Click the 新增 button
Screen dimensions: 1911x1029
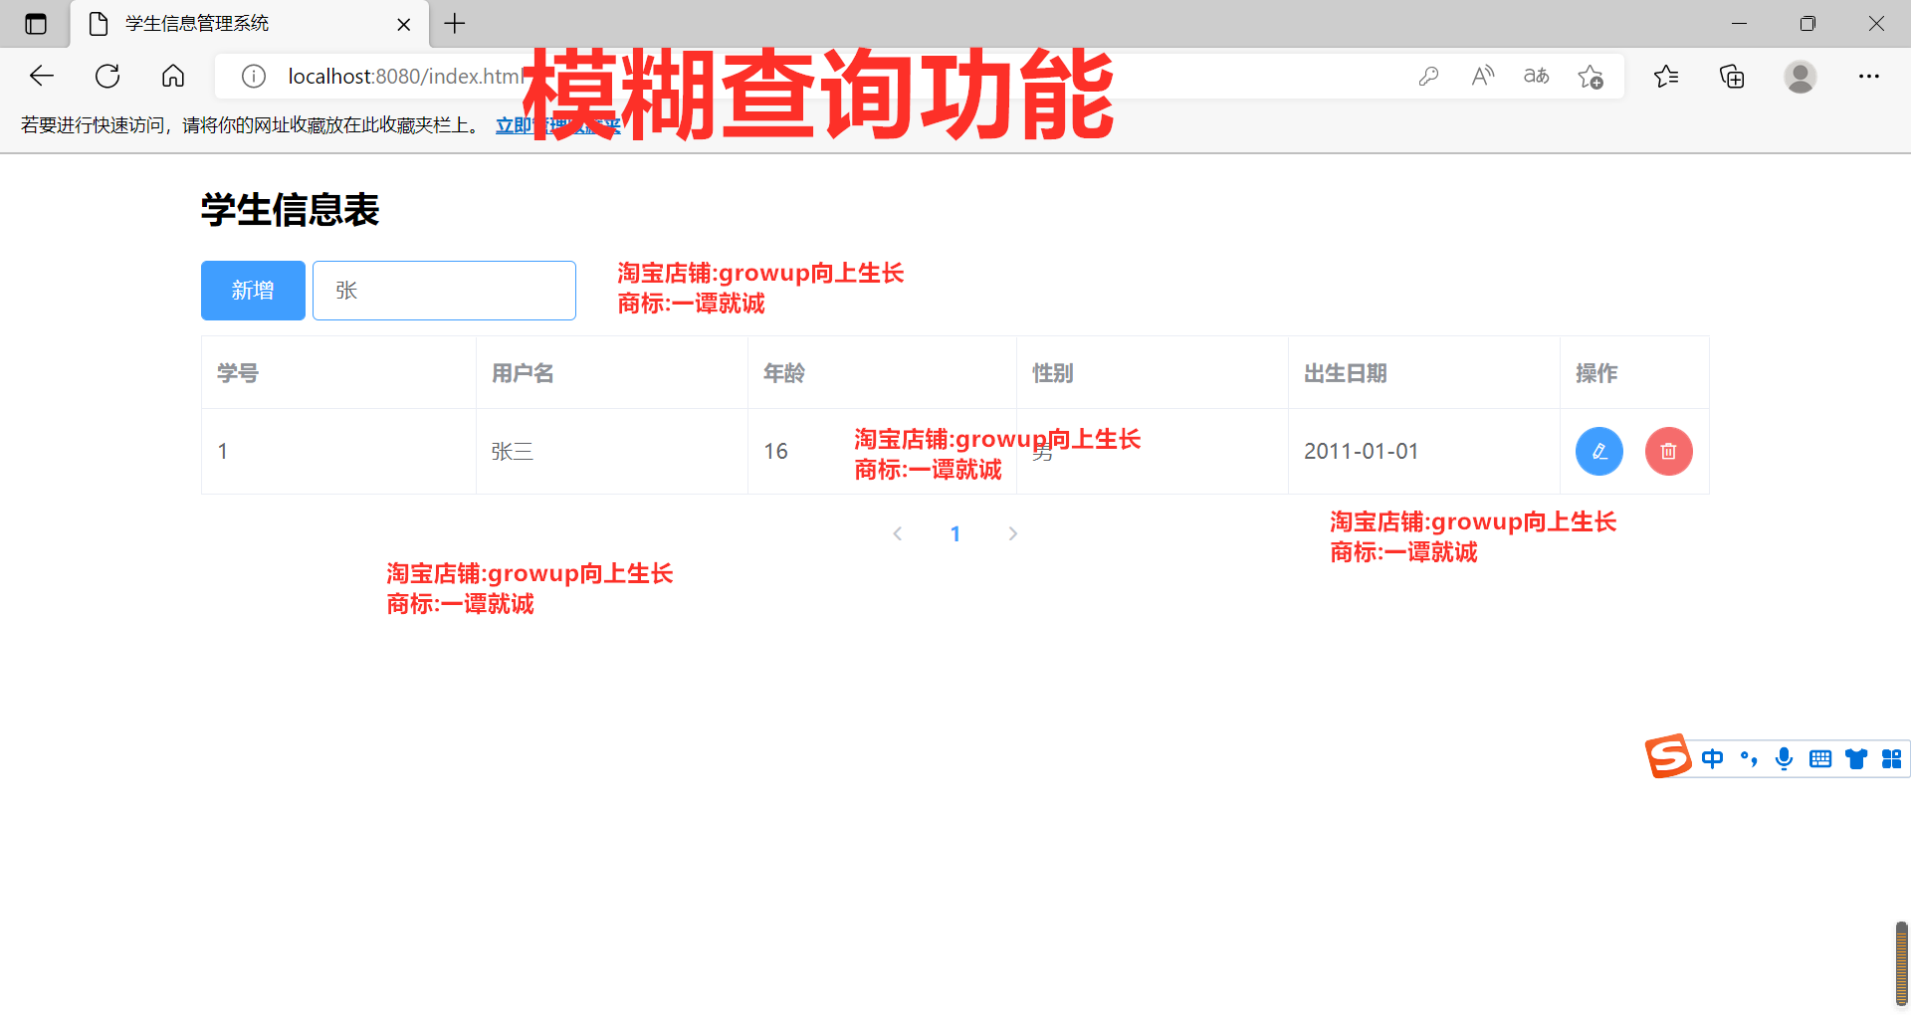(x=253, y=291)
